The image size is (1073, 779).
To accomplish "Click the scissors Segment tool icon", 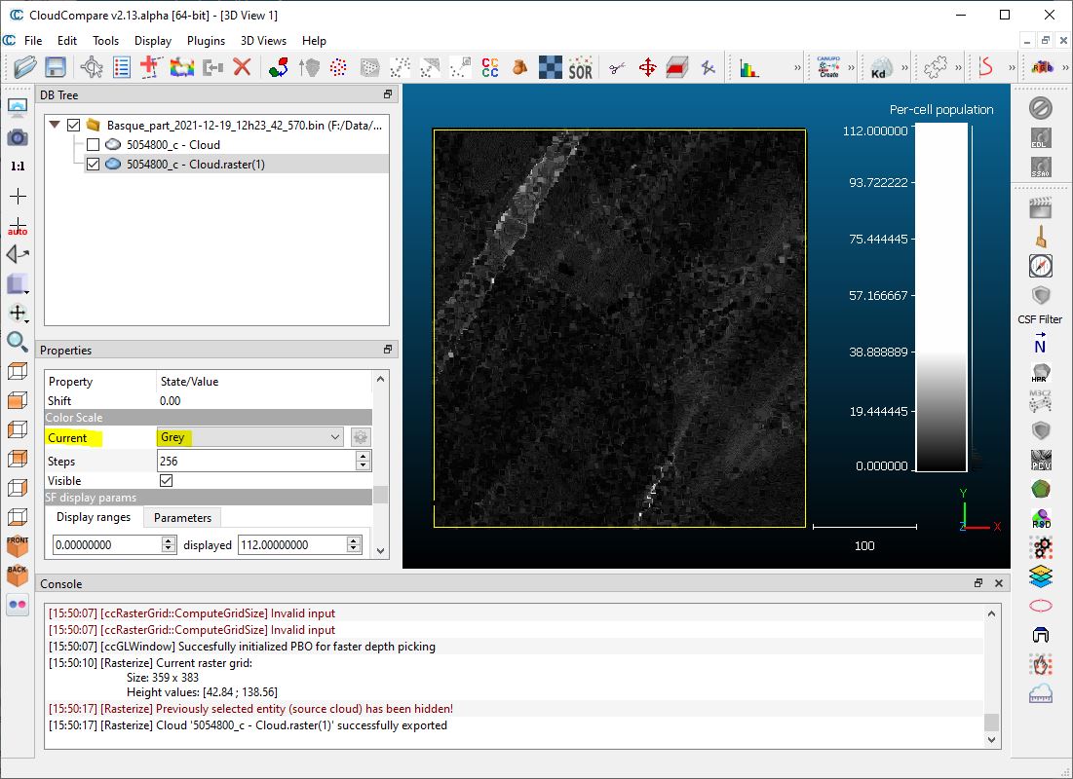I will pos(616,67).
